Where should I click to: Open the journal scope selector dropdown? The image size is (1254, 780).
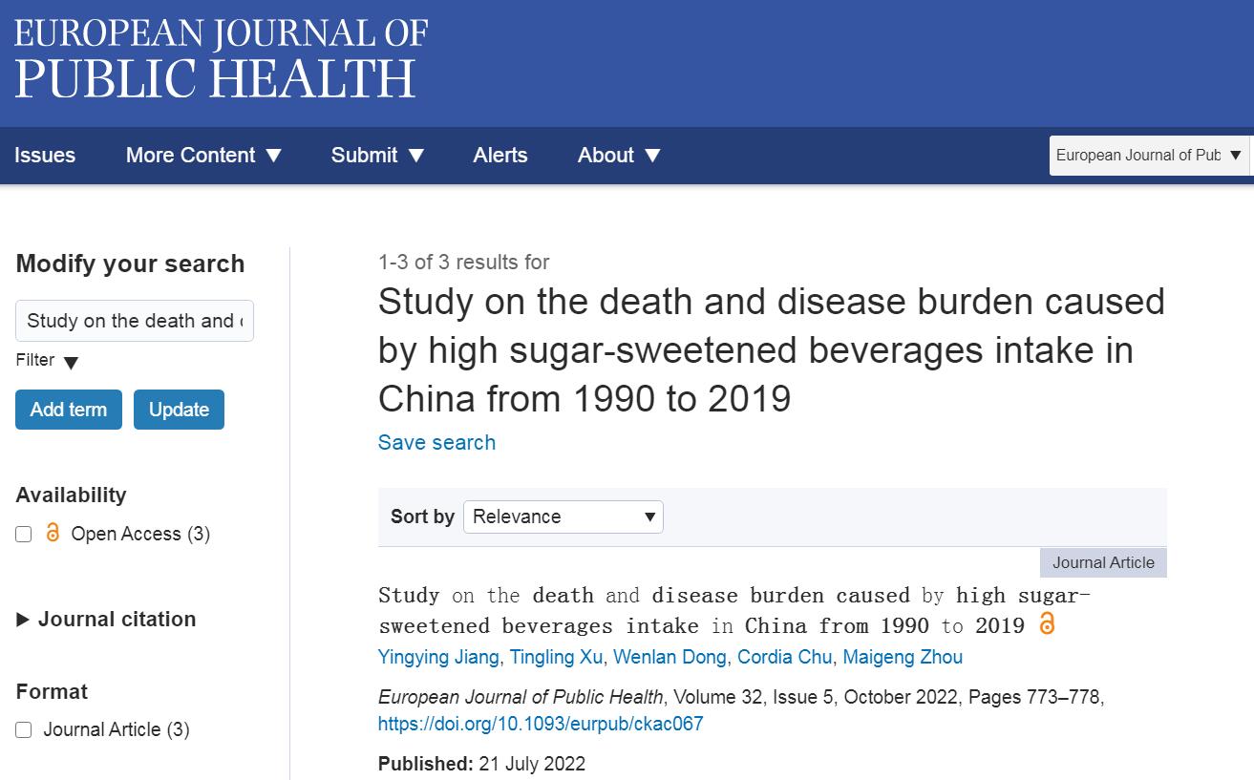[1149, 156]
